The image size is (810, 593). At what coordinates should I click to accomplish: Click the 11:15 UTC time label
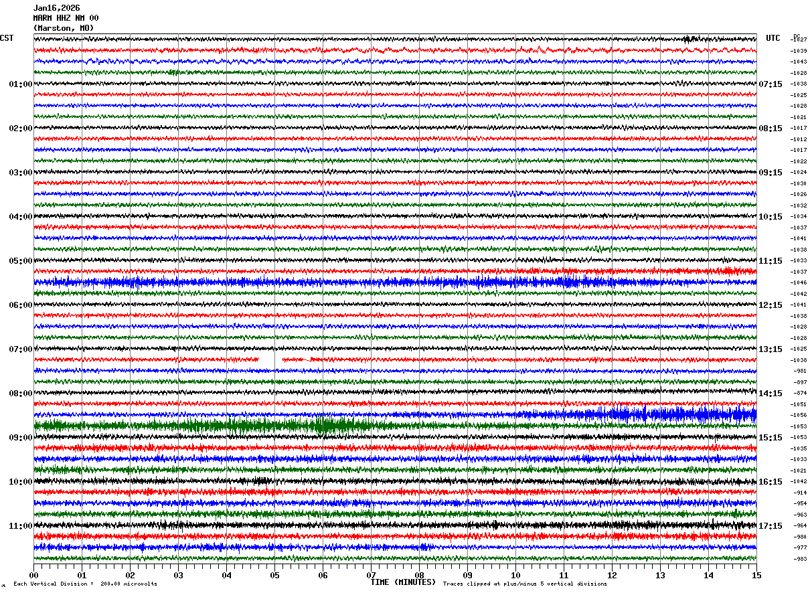tap(771, 261)
